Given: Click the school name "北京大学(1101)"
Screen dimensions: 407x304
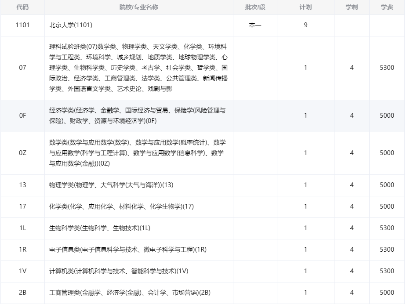Looking at the screenshot, I should 71,25.
